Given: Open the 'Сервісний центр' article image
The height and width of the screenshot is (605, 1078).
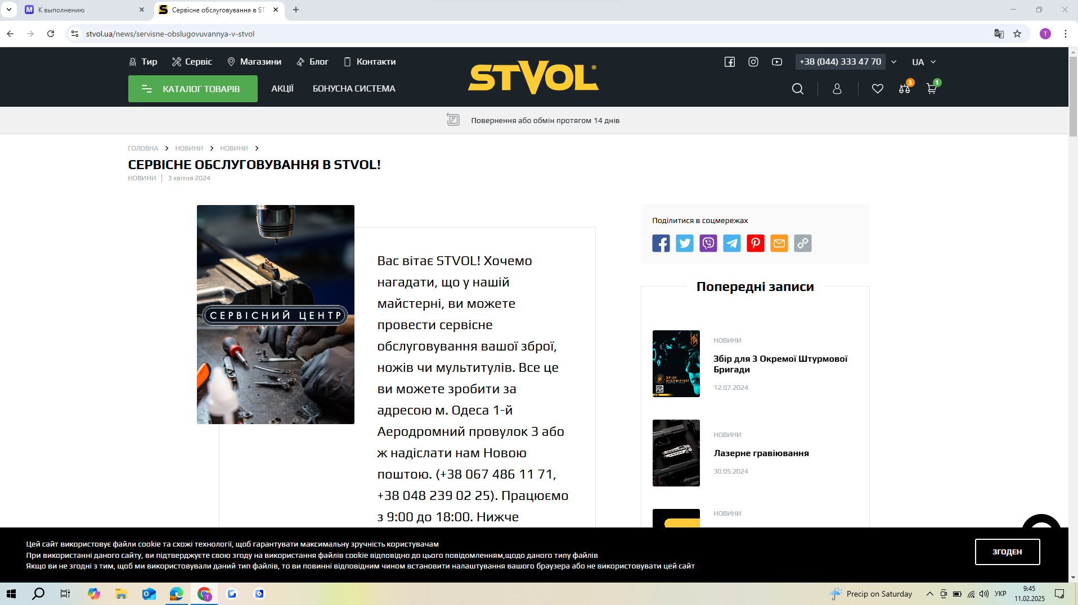Looking at the screenshot, I should (276, 315).
